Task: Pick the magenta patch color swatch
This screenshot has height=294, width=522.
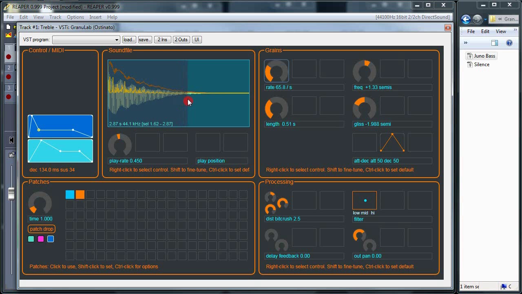Action: point(41,239)
